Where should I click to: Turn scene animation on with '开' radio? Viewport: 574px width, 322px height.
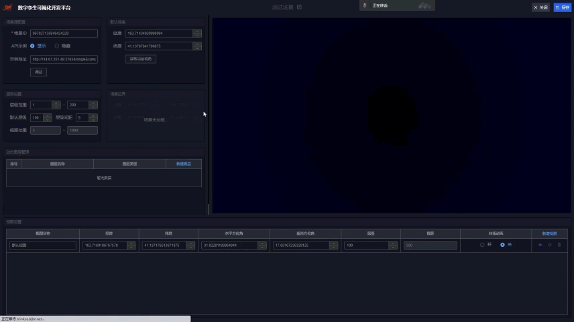(x=482, y=245)
